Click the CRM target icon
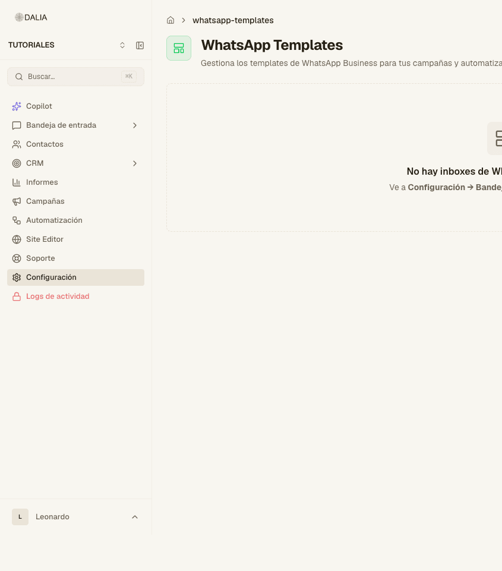Image resolution: width=502 pixels, height=571 pixels. (17, 163)
